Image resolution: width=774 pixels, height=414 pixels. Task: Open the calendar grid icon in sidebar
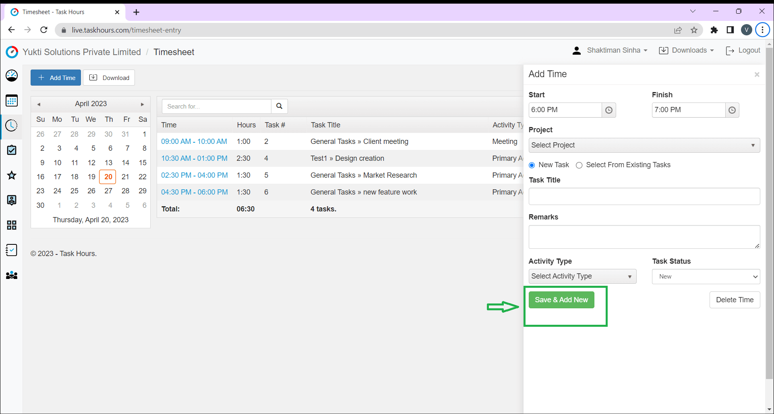(x=12, y=100)
